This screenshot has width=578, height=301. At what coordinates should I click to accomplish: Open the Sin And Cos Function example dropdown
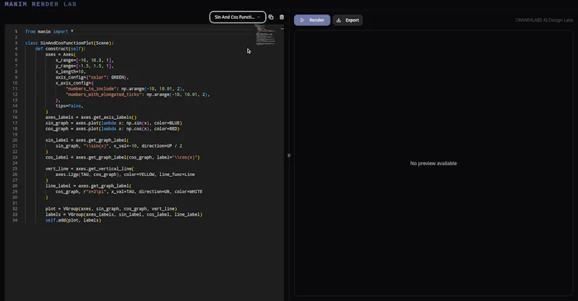pyautogui.click(x=238, y=17)
